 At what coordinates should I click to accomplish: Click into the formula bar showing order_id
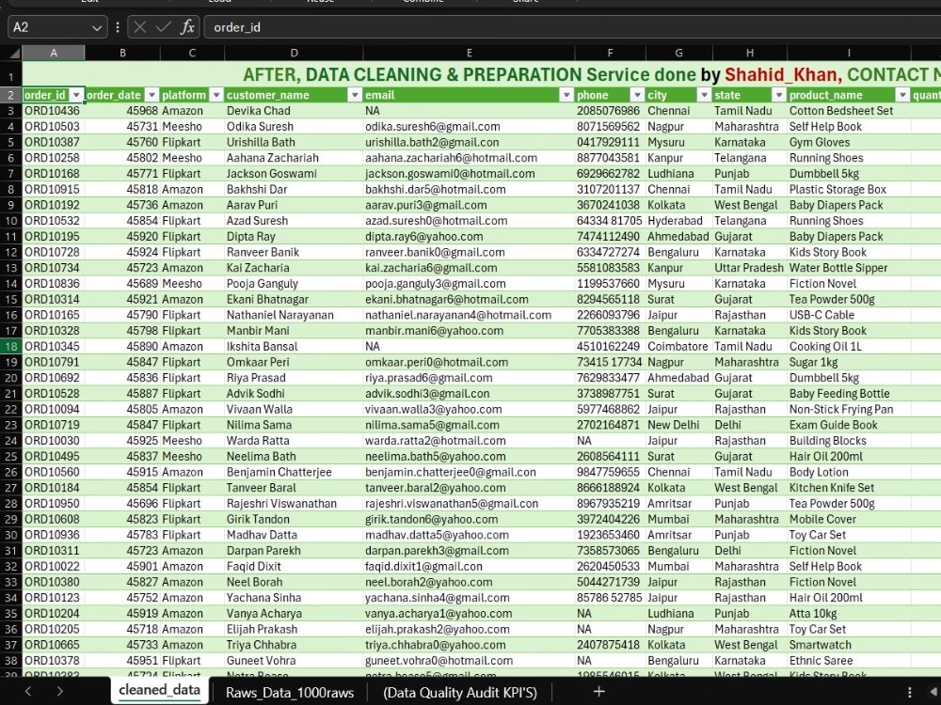pyautogui.click(x=570, y=27)
